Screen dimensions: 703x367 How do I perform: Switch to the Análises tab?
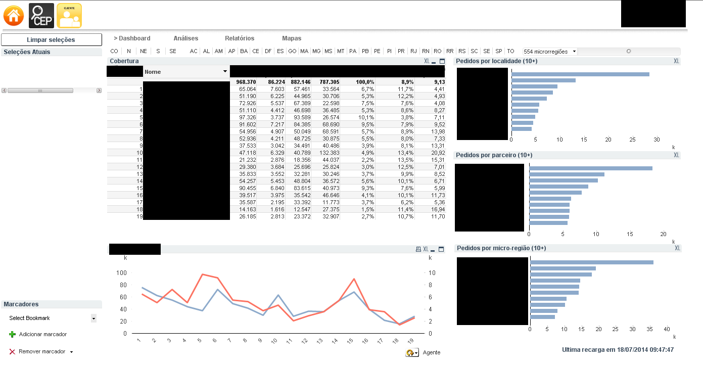coord(186,38)
